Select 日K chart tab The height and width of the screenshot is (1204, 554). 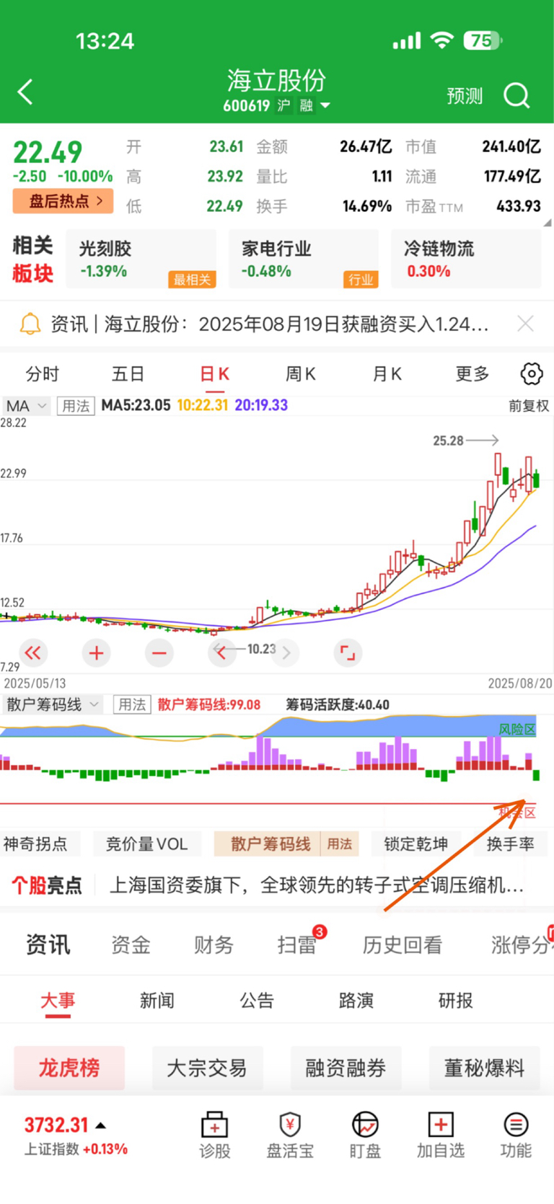214,373
